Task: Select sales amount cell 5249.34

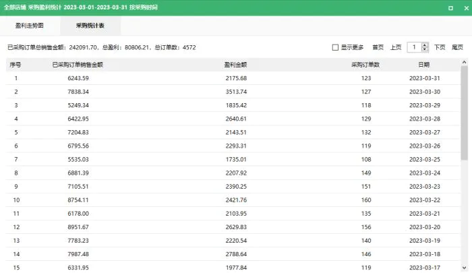Action: tap(78, 105)
